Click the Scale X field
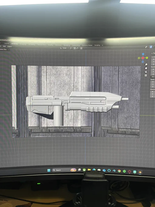 [x=153, y=82]
